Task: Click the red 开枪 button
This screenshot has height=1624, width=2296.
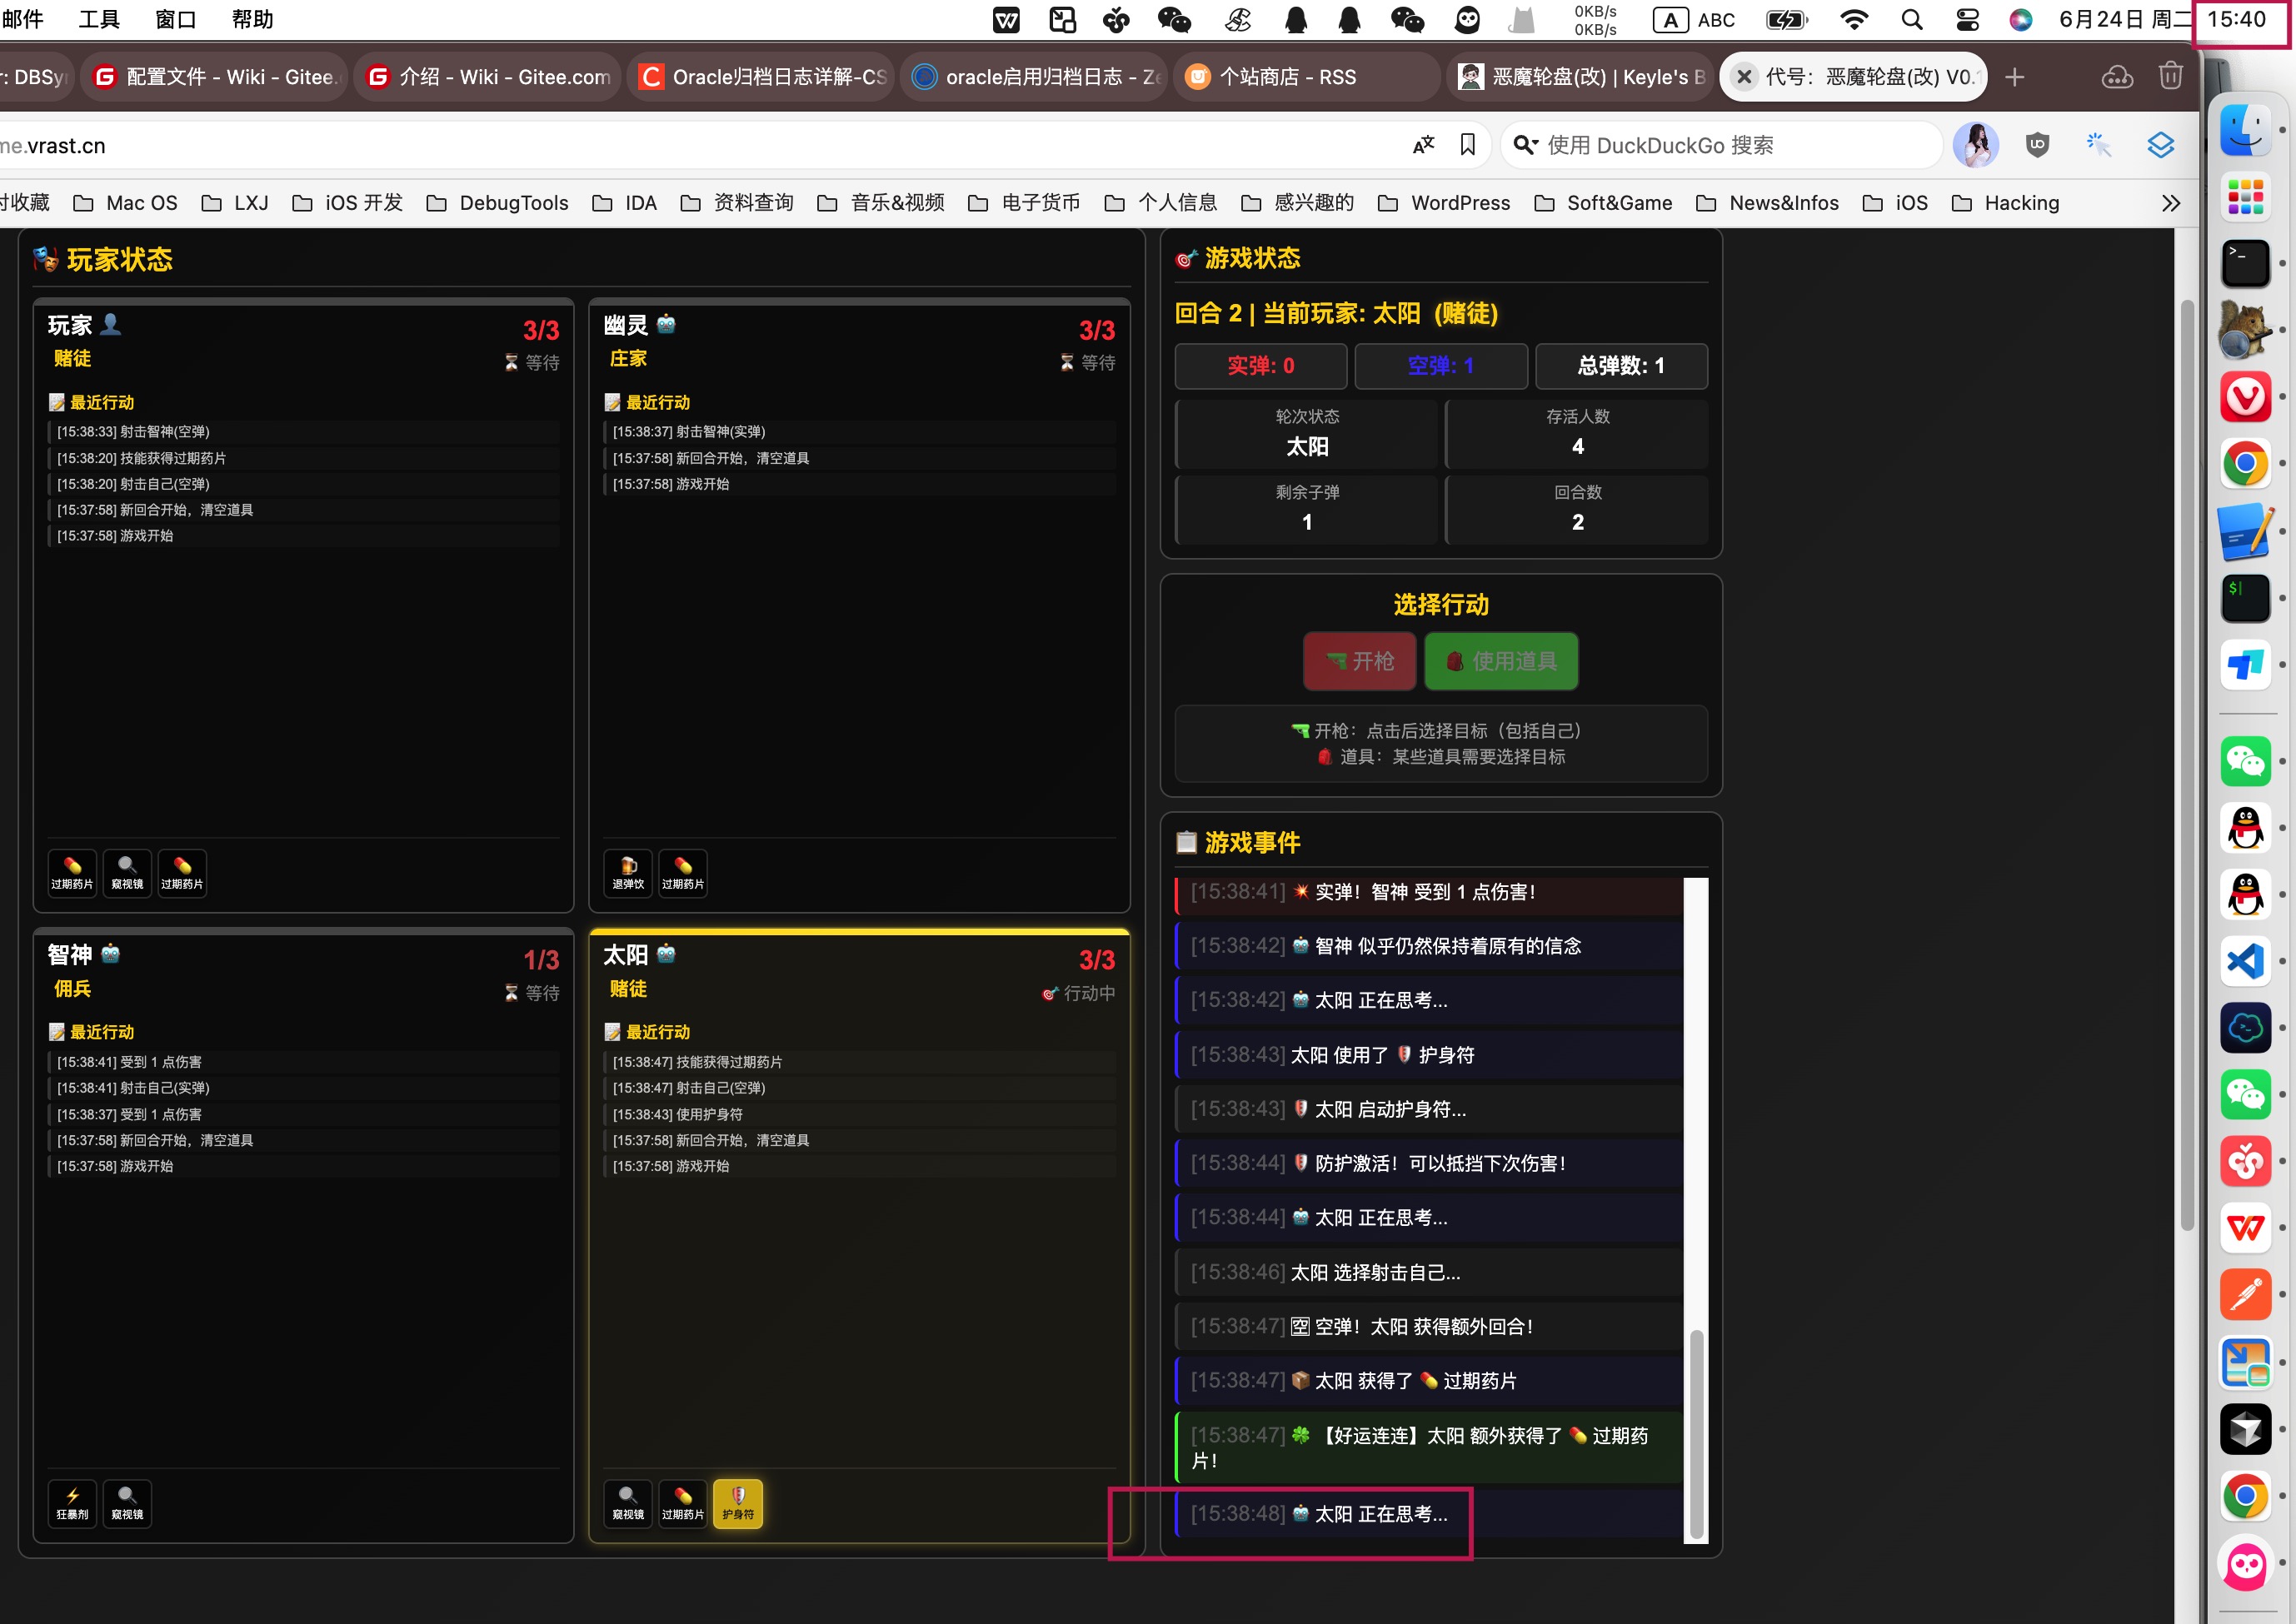Action: click(x=1359, y=661)
